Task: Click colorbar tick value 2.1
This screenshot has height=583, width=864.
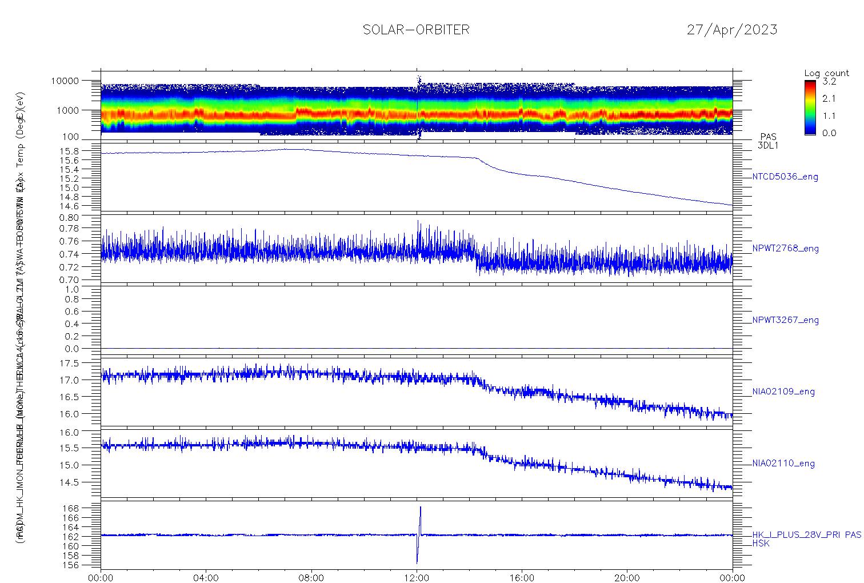Action: (829, 98)
